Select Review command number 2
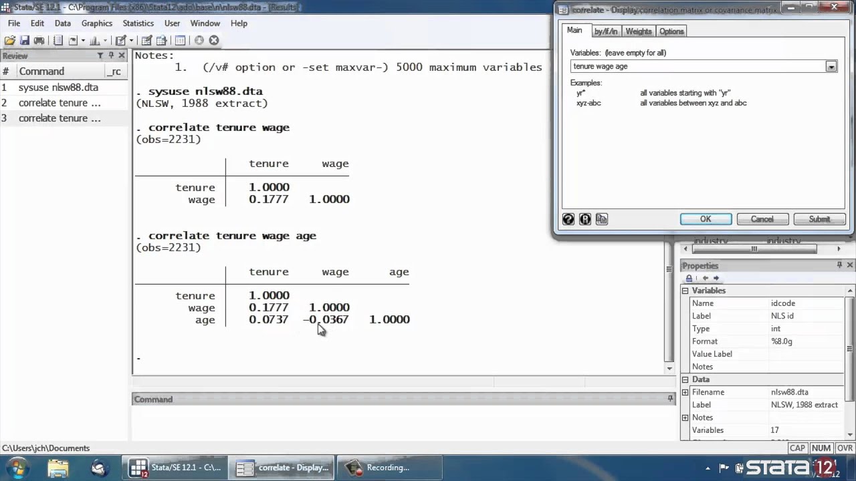Viewport: 856px width, 481px height. tap(64, 103)
